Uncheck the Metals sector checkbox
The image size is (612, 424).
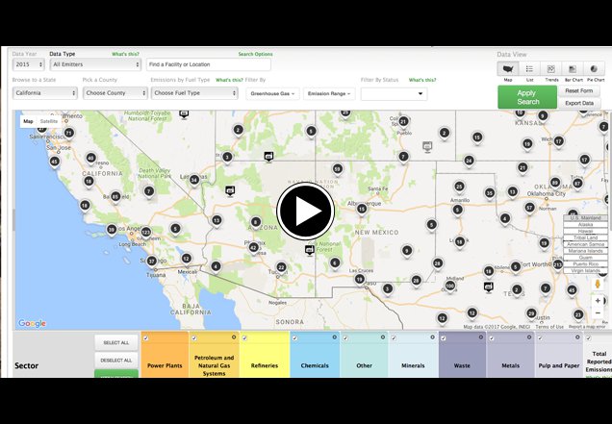(x=492, y=338)
